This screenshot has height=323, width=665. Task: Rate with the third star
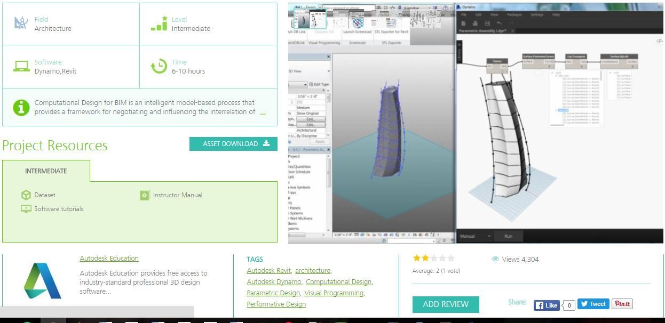[x=434, y=258]
